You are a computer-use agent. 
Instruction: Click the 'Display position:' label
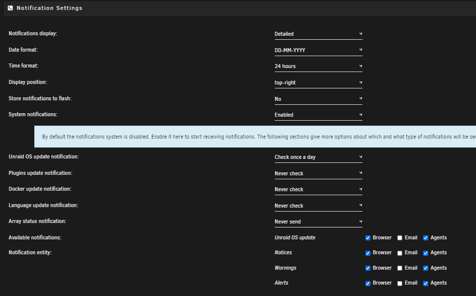pyautogui.click(x=27, y=82)
